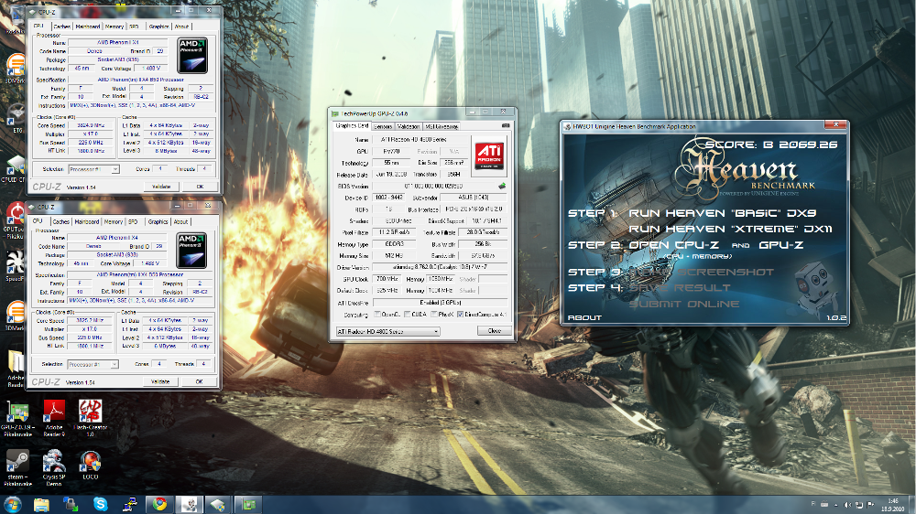Open the Caches tab in upper CPU-Z window
Image resolution: width=916 pixels, height=514 pixels.
(x=62, y=27)
